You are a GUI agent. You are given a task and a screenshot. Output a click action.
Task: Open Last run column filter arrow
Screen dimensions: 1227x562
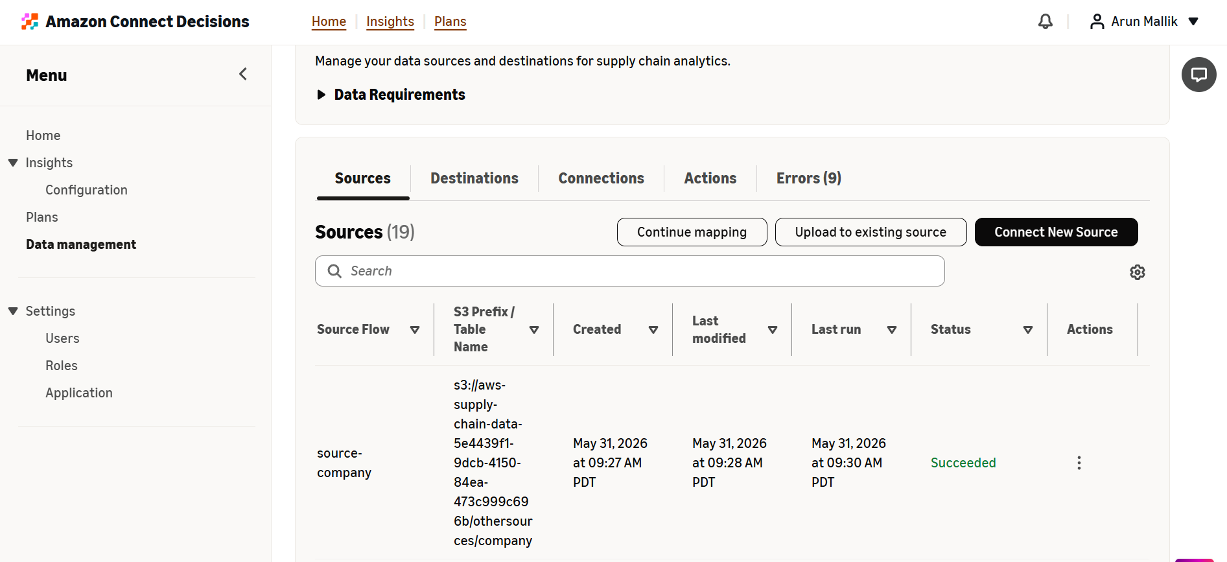[892, 330]
